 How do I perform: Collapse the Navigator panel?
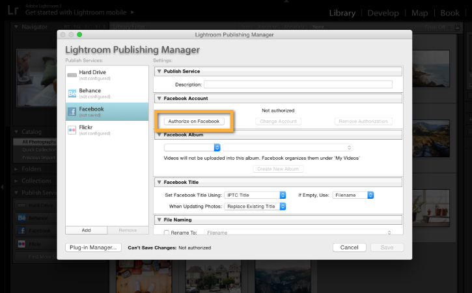(x=16, y=27)
